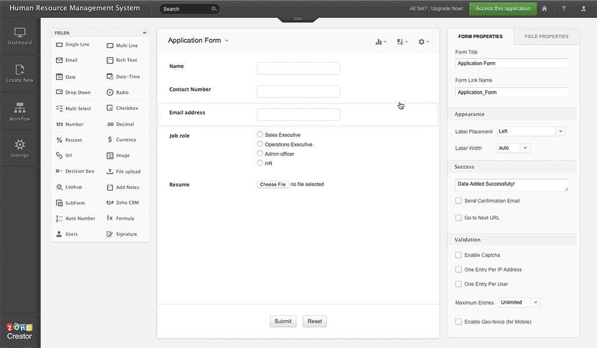Open Settings from the left sidebar

pyautogui.click(x=20, y=148)
